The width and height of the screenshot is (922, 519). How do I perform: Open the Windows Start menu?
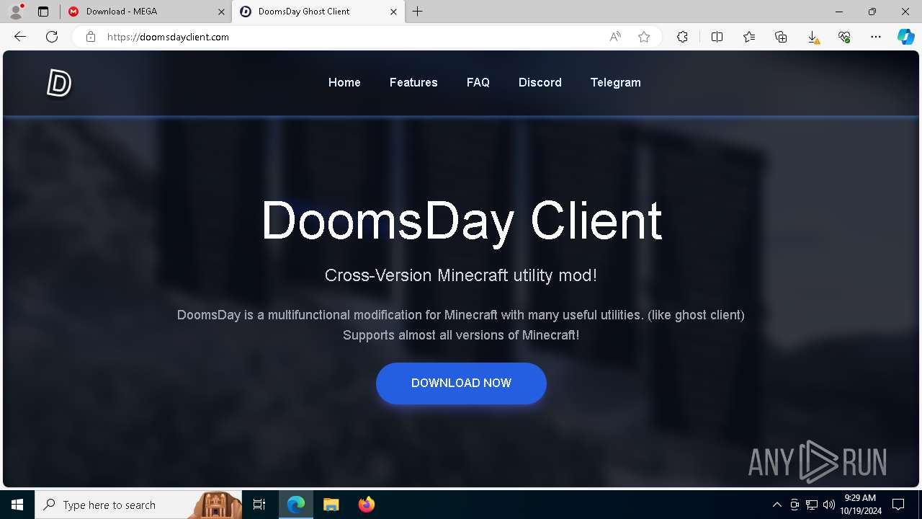click(x=17, y=505)
